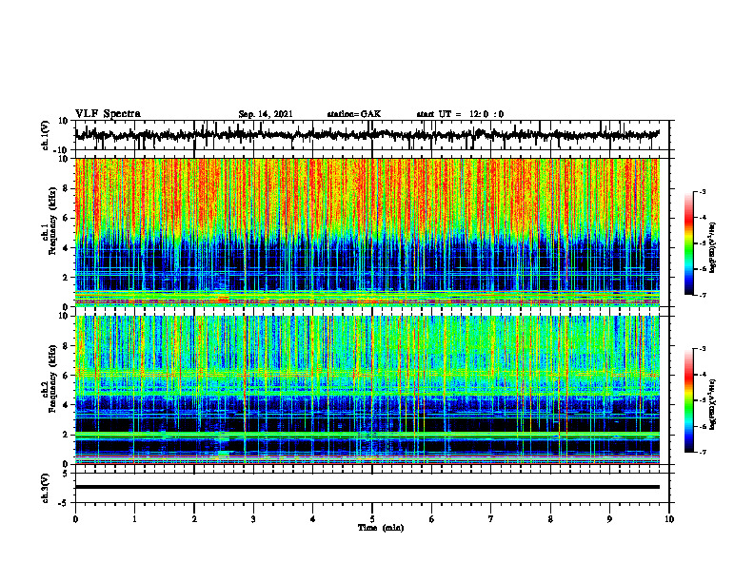Click the "-3" label on ch.2 colorbar
754x582 pixels.
pos(703,349)
